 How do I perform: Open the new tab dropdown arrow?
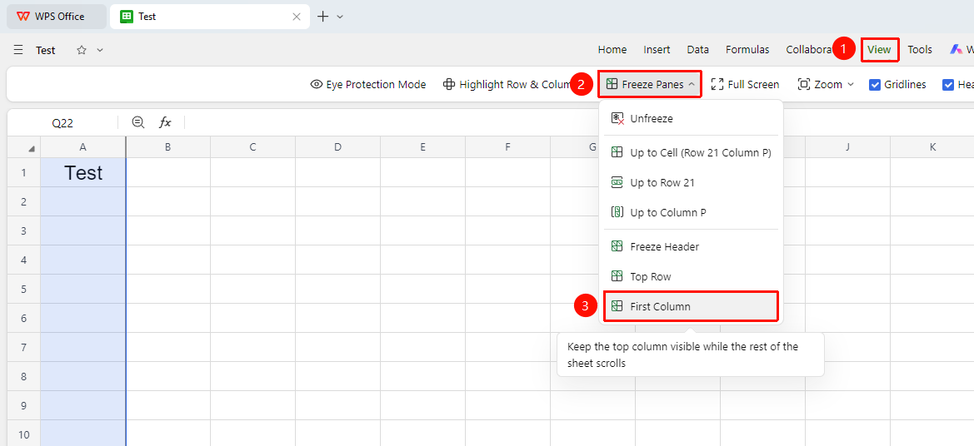point(340,17)
